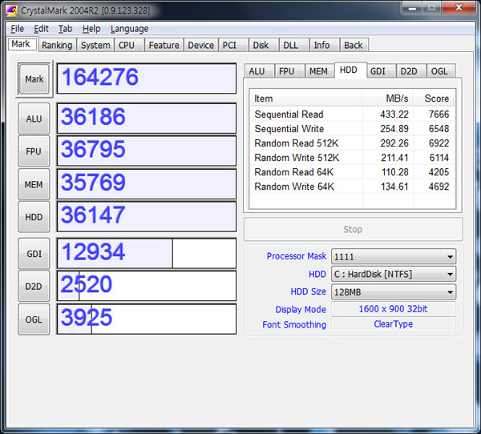Click the CrystalMark title bar app icon
This screenshot has width=481, height=434.
(11, 10)
